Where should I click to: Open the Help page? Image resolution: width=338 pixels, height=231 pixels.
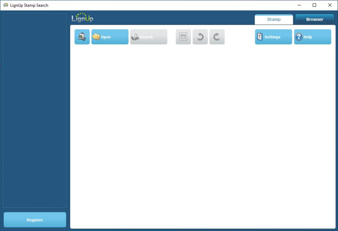[x=312, y=37]
